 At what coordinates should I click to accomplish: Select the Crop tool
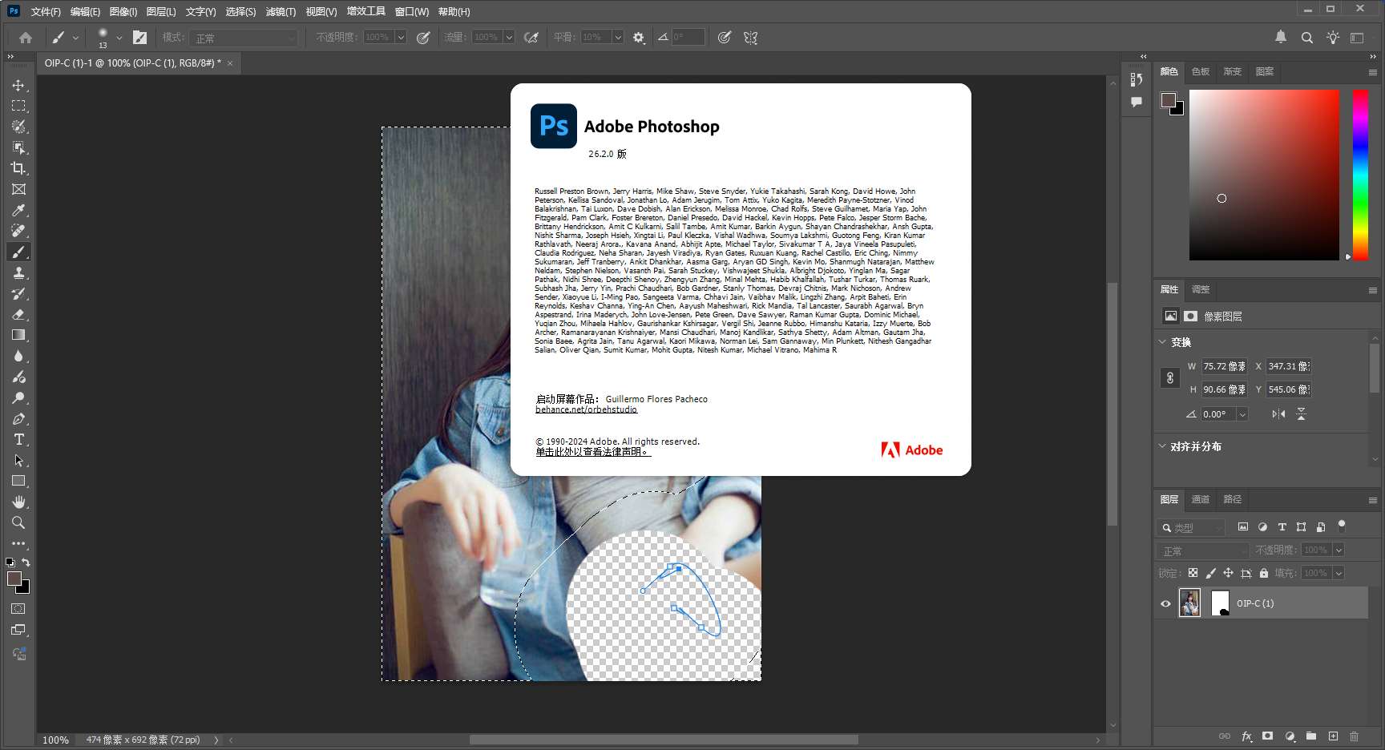pos(18,168)
